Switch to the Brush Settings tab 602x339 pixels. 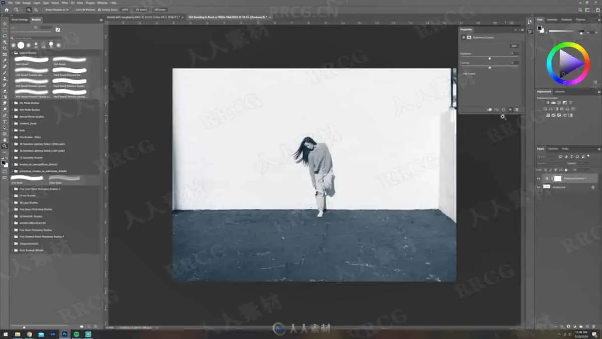[x=20, y=20]
